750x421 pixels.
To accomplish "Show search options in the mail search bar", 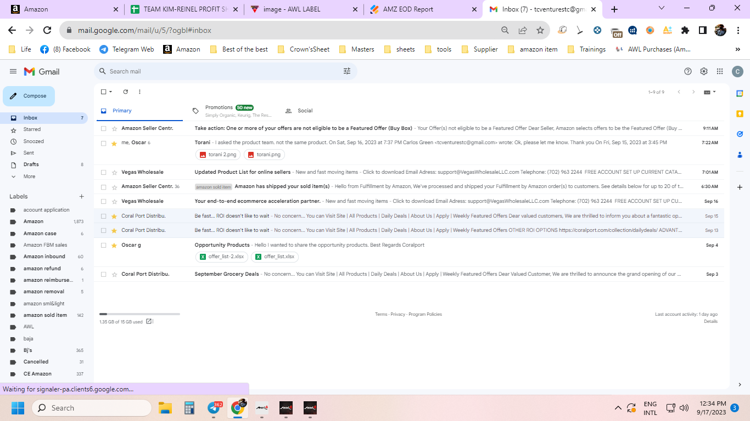I will click(x=347, y=71).
